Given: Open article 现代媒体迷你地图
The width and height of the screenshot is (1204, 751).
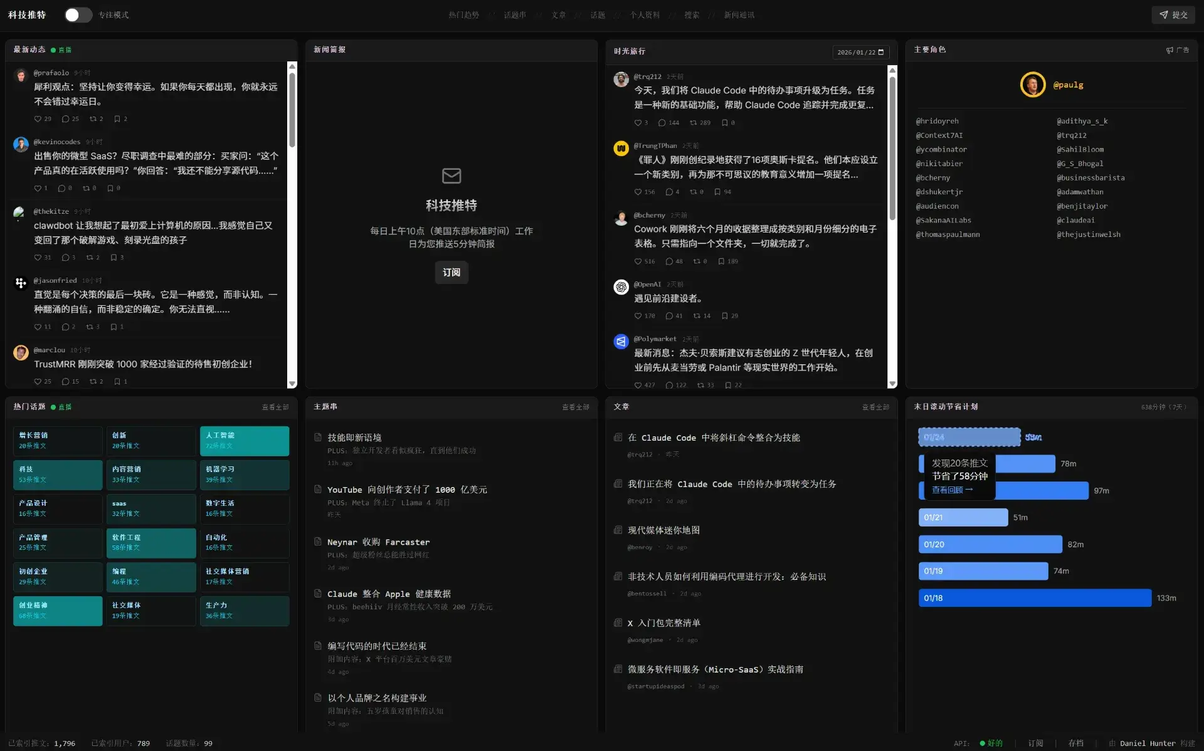Looking at the screenshot, I should tap(663, 530).
